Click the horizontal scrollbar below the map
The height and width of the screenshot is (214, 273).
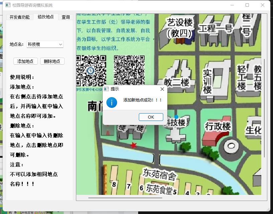tap(125, 198)
